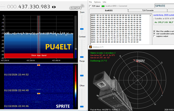Switch to the TLM Forwarder tab

pos(148,10)
